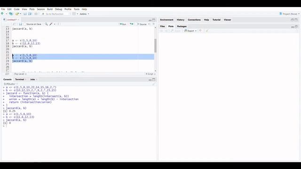Switch to the Terminal tab
The height and width of the screenshot is (169, 301).
point(19,79)
